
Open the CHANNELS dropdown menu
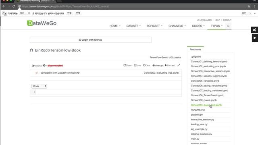coord(177,26)
